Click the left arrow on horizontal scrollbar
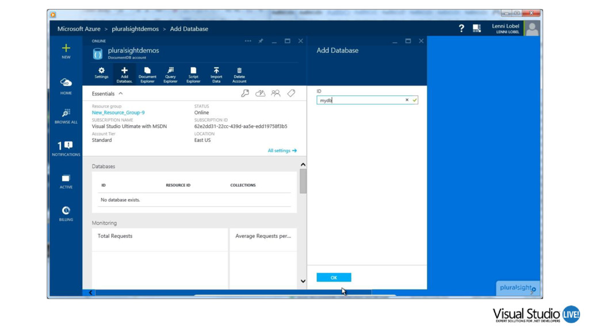 click(90, 292)
